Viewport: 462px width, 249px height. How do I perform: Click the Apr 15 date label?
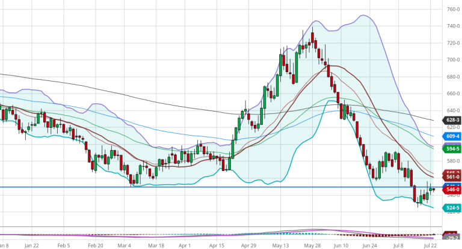(x=217, y=245)
